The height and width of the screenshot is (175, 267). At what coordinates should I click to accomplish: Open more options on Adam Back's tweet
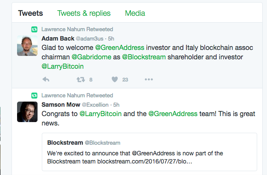pyautogui.click(x=149, y=79)
